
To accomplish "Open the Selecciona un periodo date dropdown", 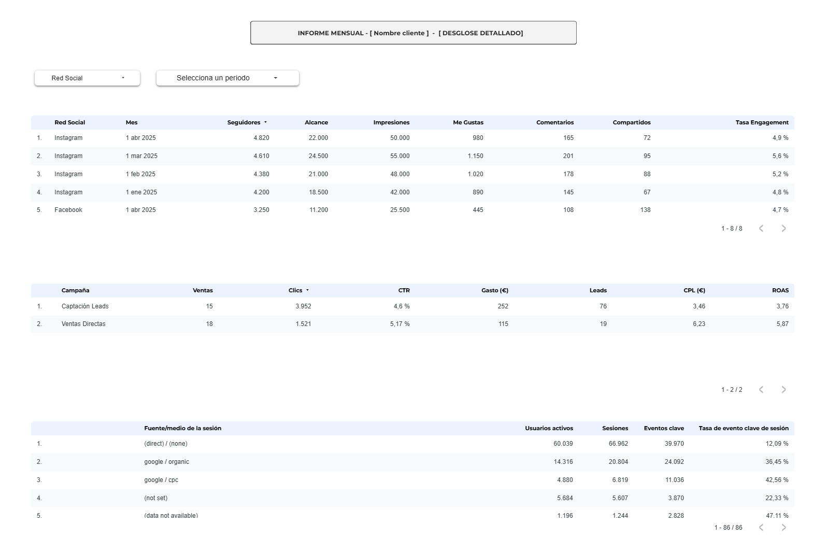I will point(227,78).
